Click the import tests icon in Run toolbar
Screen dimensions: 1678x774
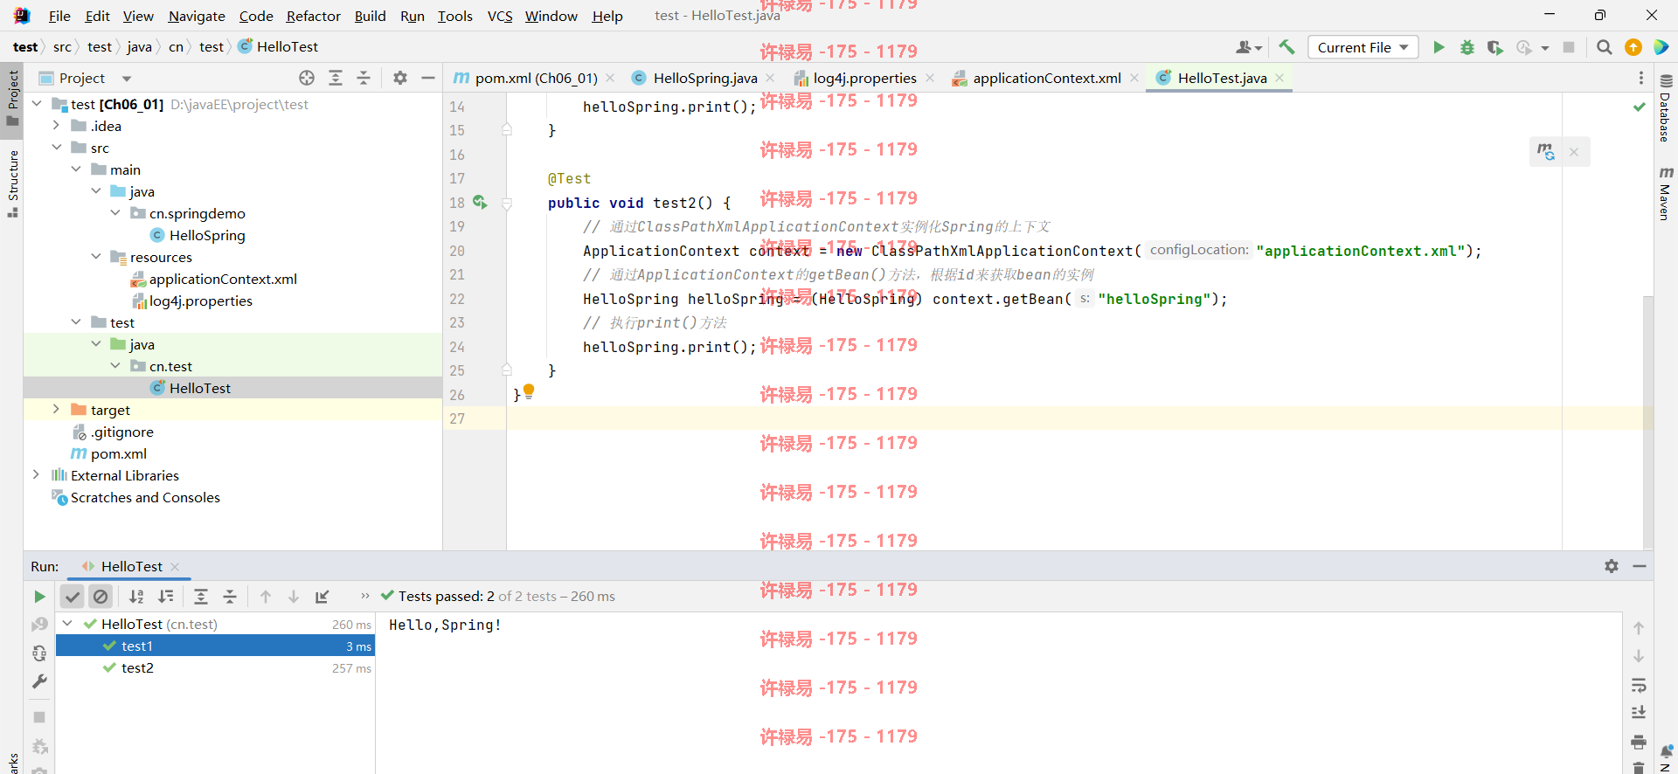click(322, 597)
